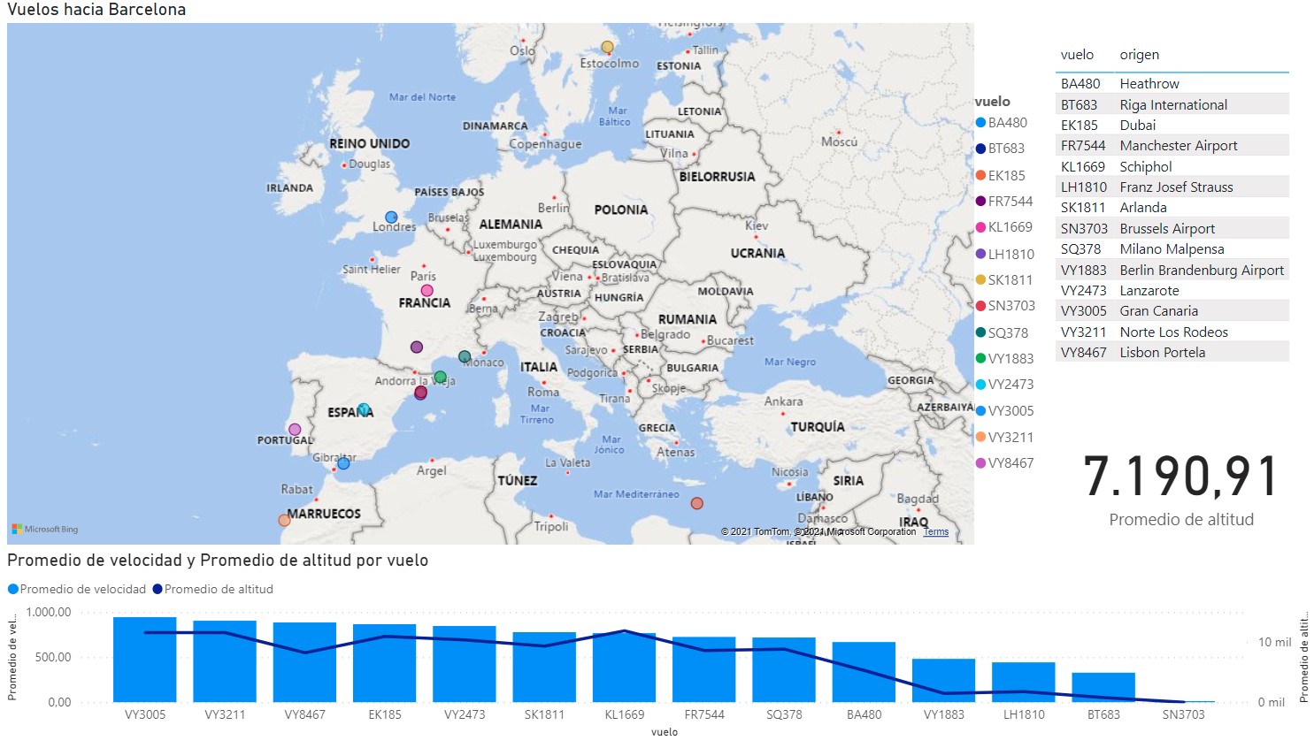The image size is (1314, 748).
Task: Click Promedio de altitud in the chart legend
Action: click(218, 589)
